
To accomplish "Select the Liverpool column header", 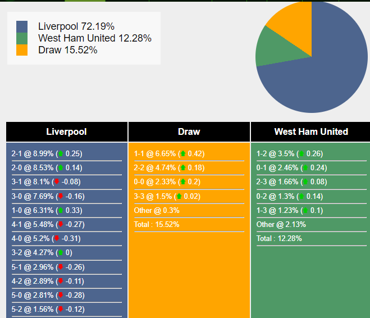I will (x=66, y=132).
